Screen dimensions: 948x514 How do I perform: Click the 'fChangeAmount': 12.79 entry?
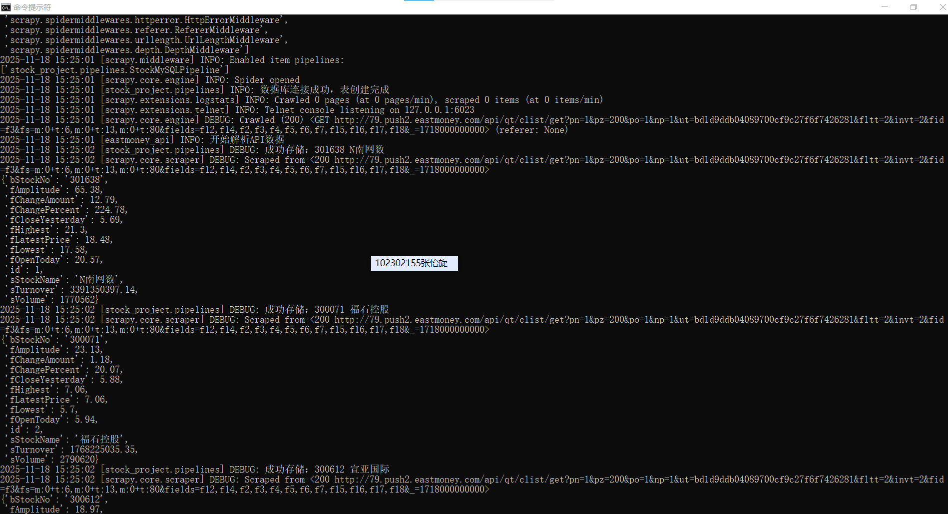(61, 200)
